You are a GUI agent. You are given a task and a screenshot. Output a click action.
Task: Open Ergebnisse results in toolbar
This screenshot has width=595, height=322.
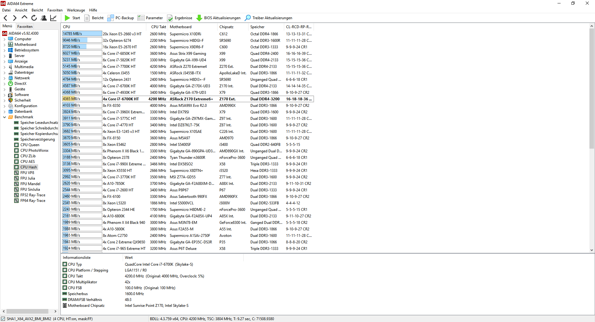point(180,18)
